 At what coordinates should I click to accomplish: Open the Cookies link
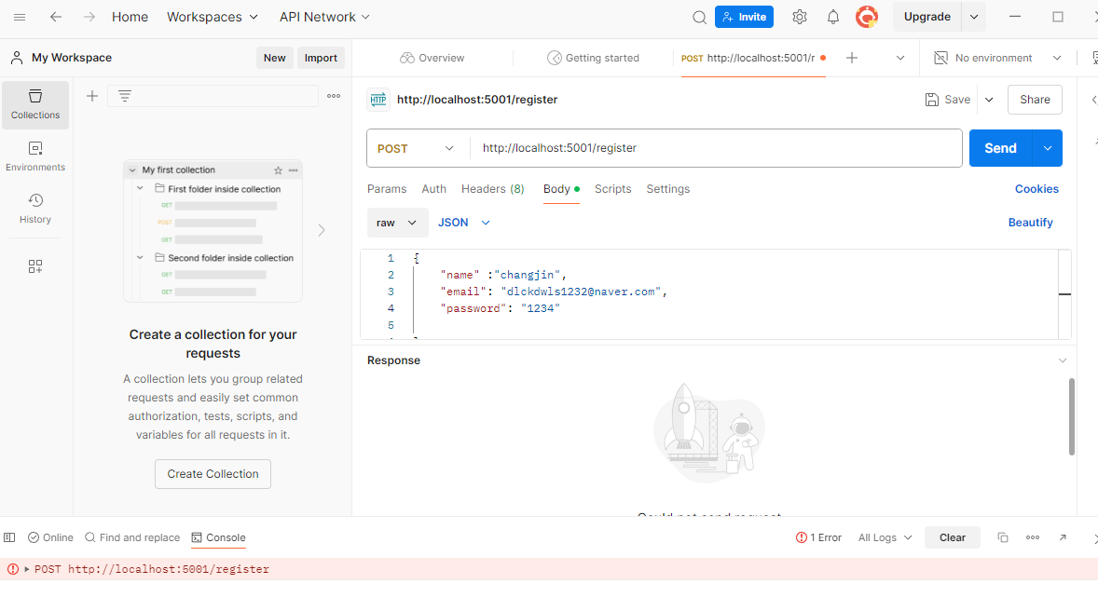(x=1037, y=189)
